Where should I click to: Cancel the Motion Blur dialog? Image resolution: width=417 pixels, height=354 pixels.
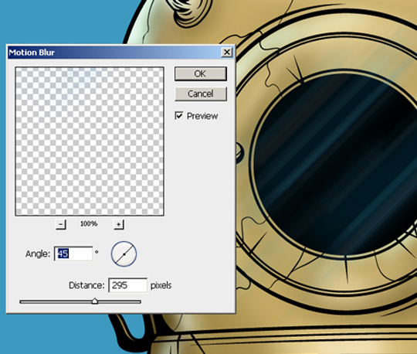[201, 94]
